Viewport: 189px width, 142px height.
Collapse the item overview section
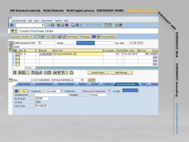[x=11, y=50]
